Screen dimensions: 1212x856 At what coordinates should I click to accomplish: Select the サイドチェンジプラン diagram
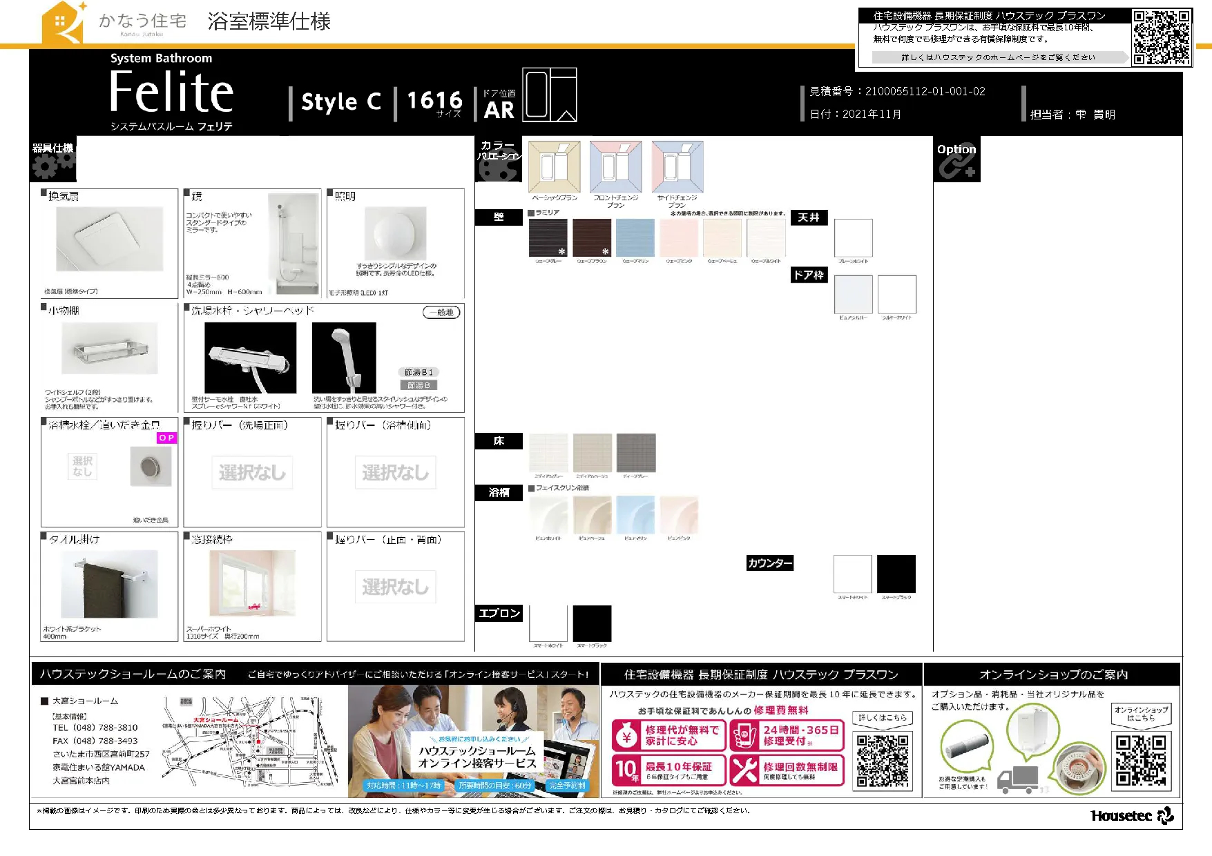[x=677, y=167]
